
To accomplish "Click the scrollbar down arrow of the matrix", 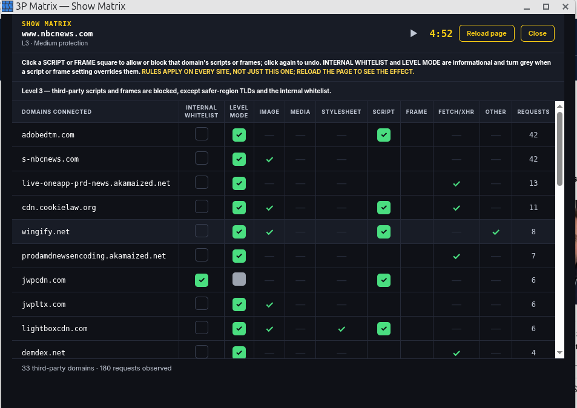I will click(x=559, y=352).
